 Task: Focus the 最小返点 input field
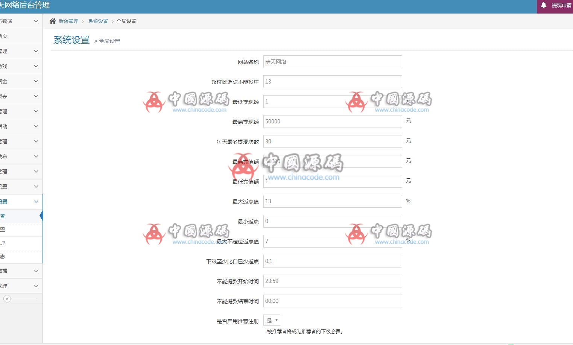coord(333,221)
